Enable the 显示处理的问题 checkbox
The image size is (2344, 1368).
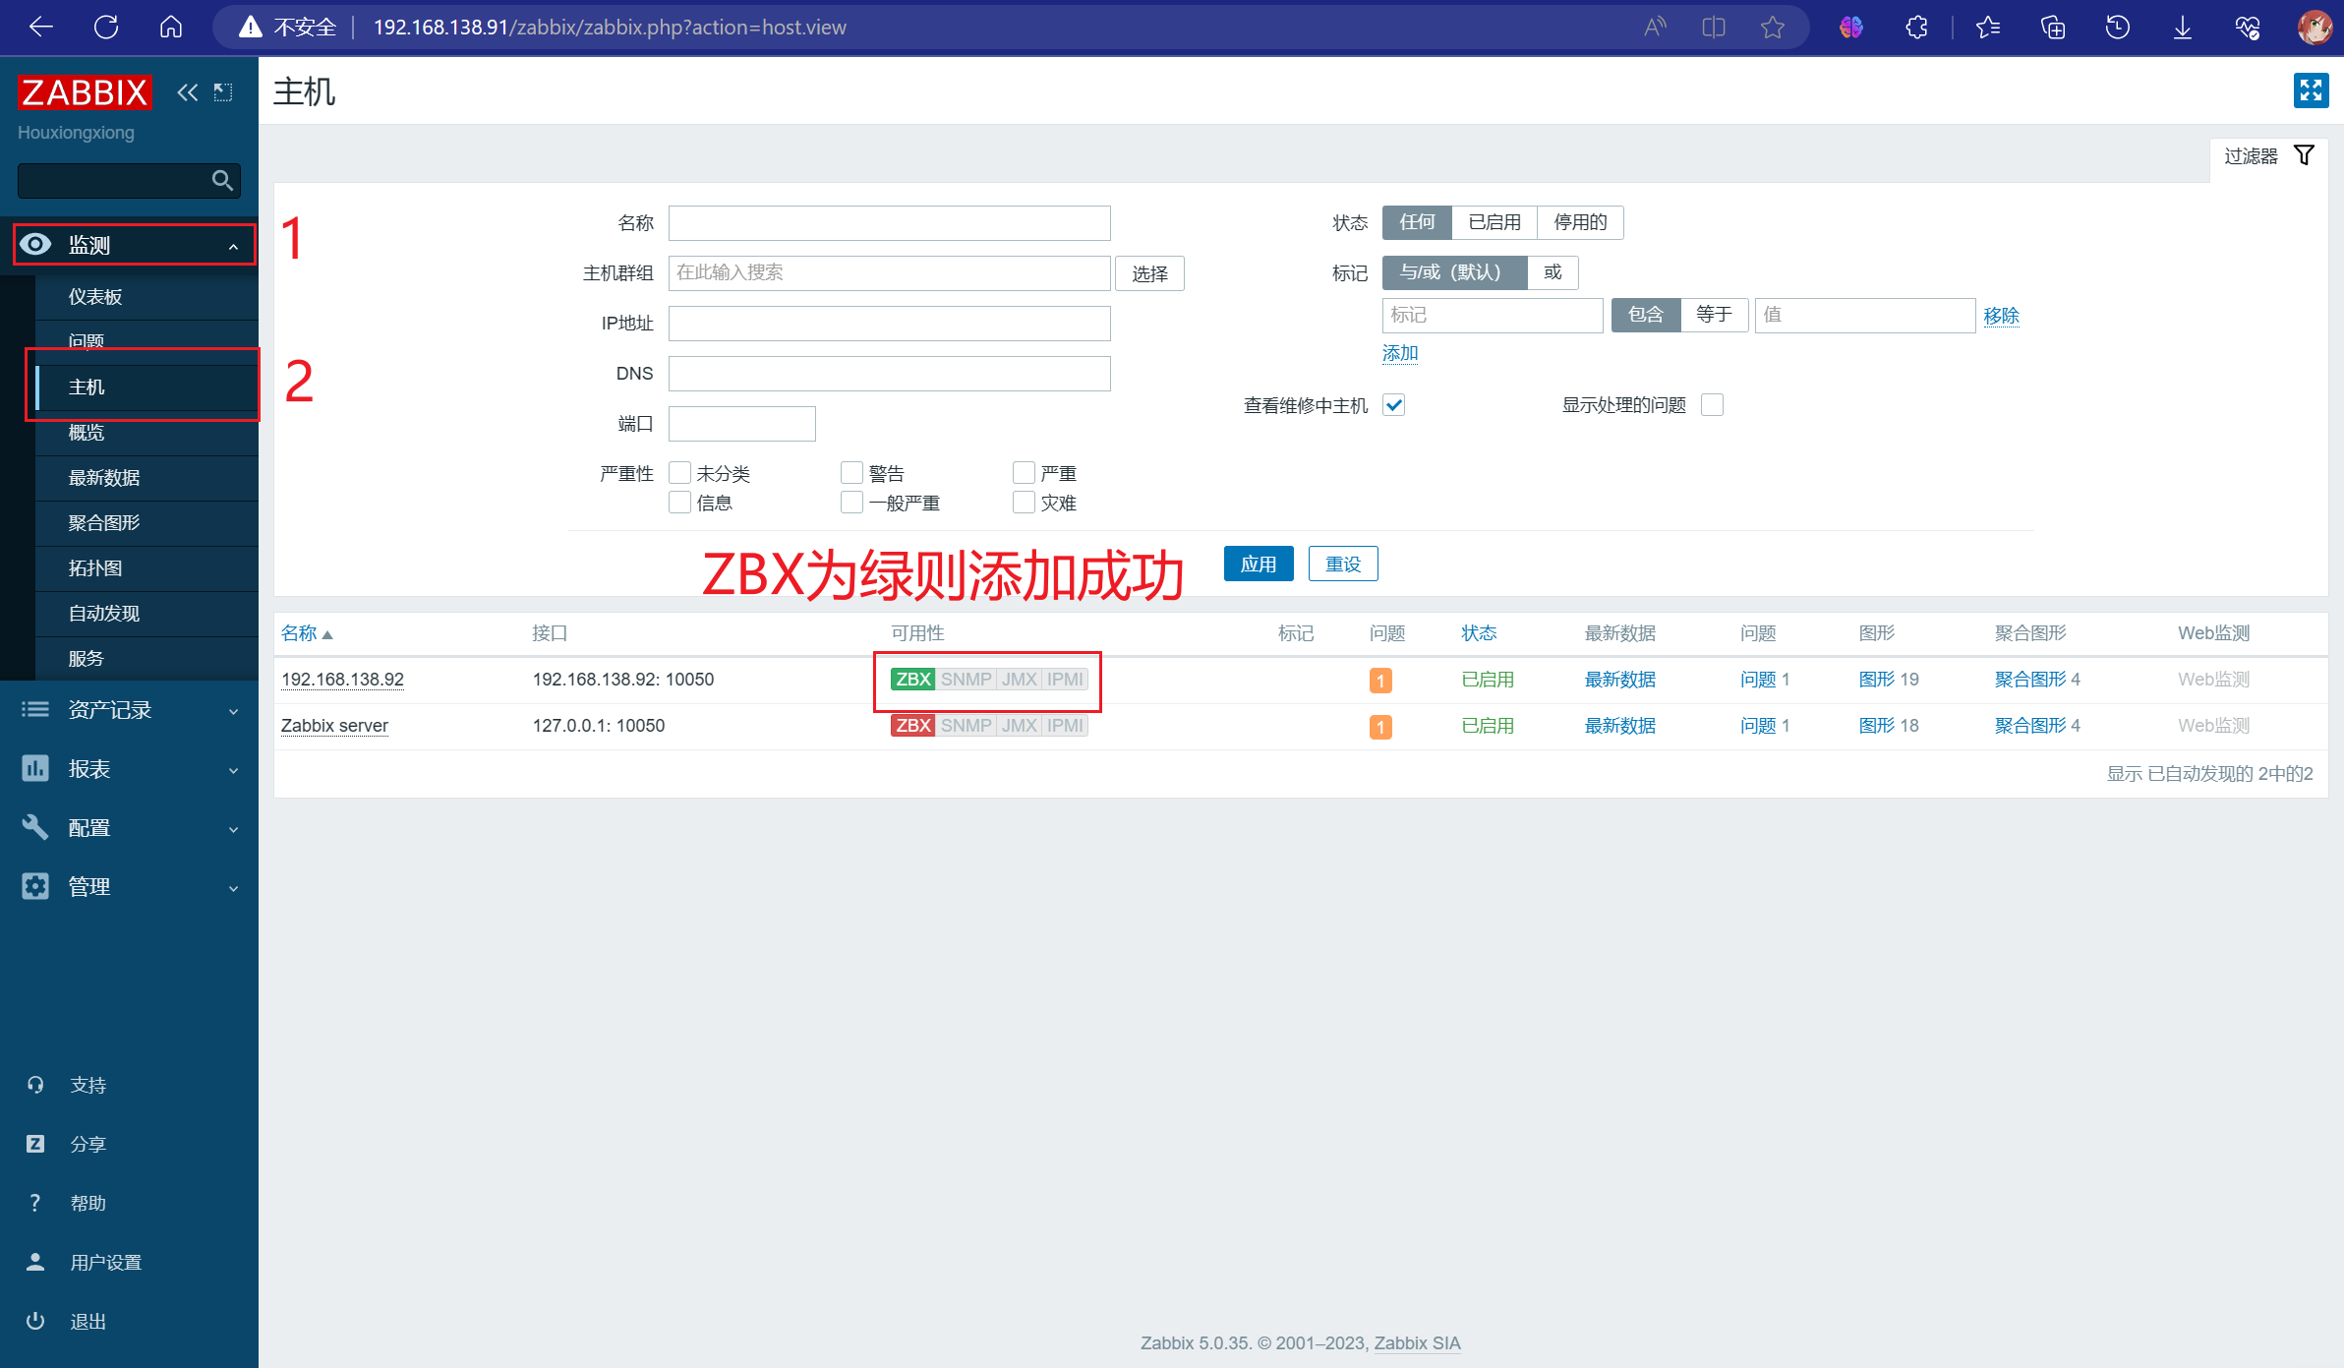[1712, 405]
